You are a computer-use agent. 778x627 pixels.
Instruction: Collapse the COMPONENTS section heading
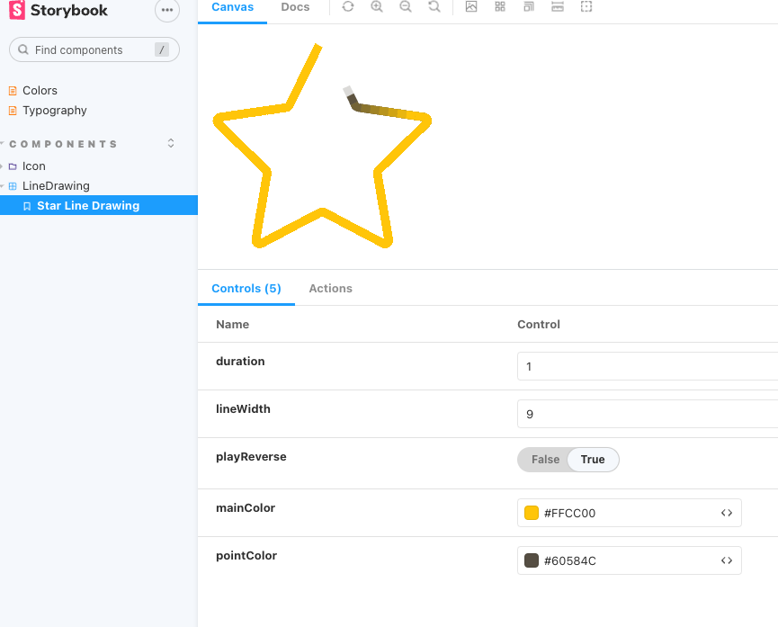coord(63,144)
